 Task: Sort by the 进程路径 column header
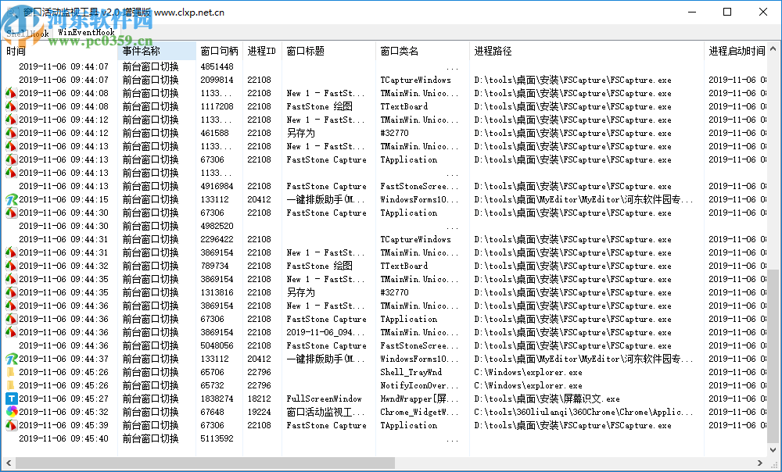[587, 51]
